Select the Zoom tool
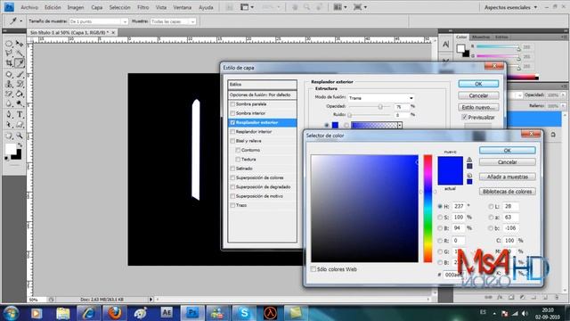This screenshot has height=321, width=570. click(20, 136)
